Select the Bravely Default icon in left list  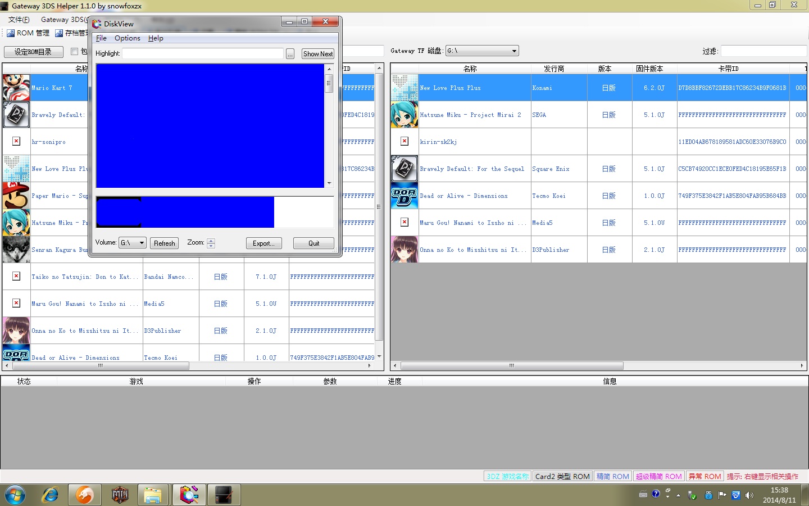(x=16, y=115)
